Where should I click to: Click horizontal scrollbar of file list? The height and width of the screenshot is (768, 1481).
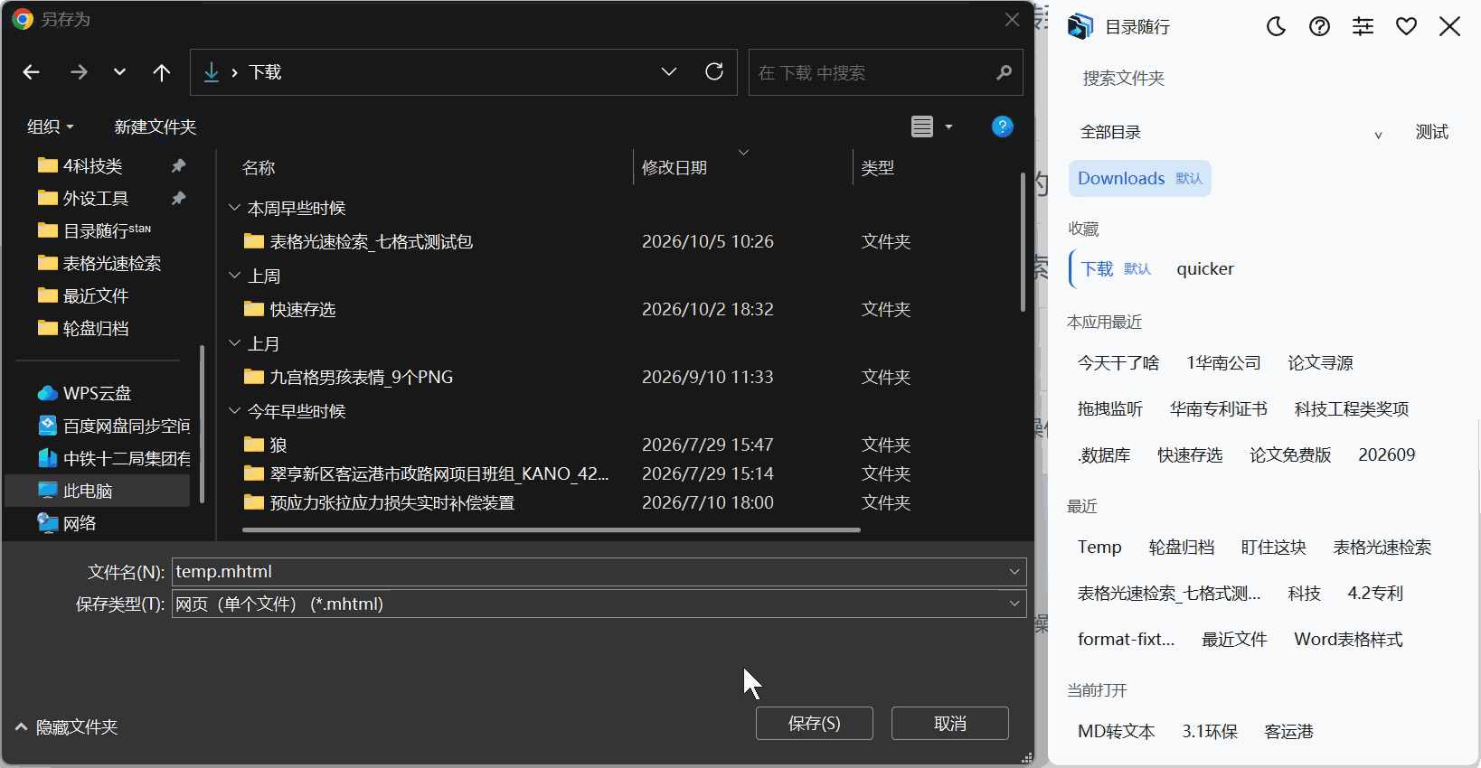pyautogui.click(x=552, y=530)
